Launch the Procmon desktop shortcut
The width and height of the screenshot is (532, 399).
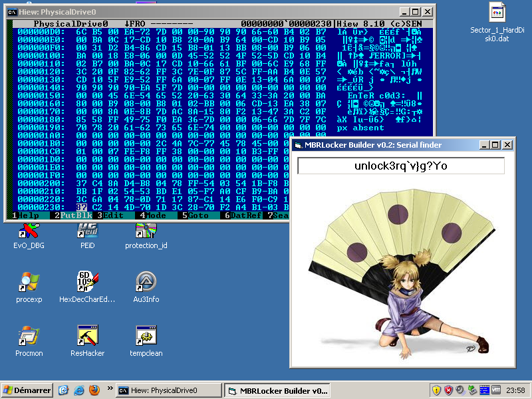pyautogui.click(x=29, y=341)
